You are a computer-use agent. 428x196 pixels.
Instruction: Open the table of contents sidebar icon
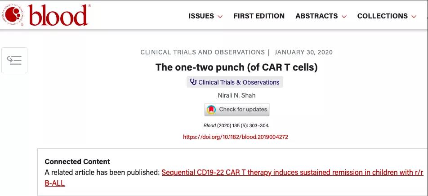[14, 60]
